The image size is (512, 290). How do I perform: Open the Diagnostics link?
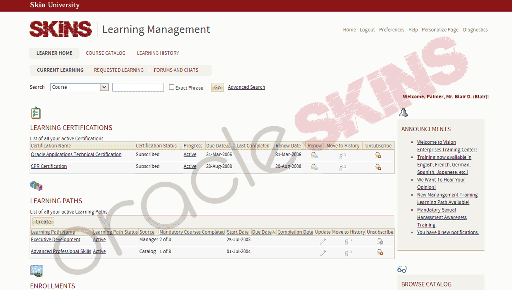(x=475, y=29)
